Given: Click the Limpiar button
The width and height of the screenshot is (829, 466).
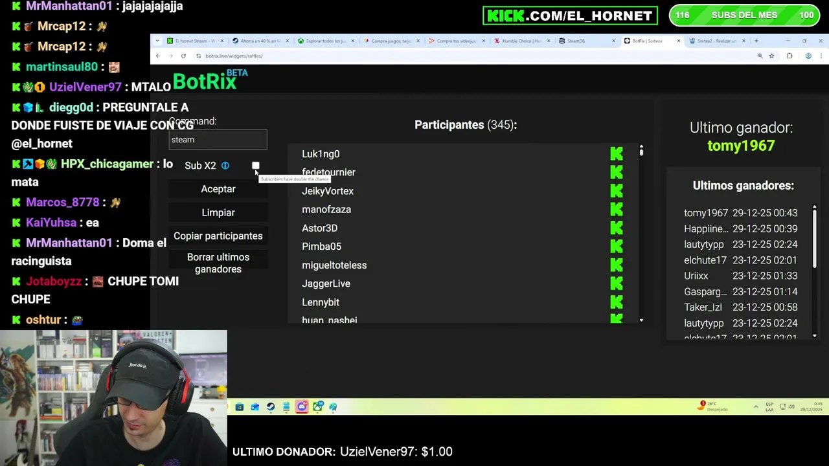Looking at the screenshot, I should [218, 212].
